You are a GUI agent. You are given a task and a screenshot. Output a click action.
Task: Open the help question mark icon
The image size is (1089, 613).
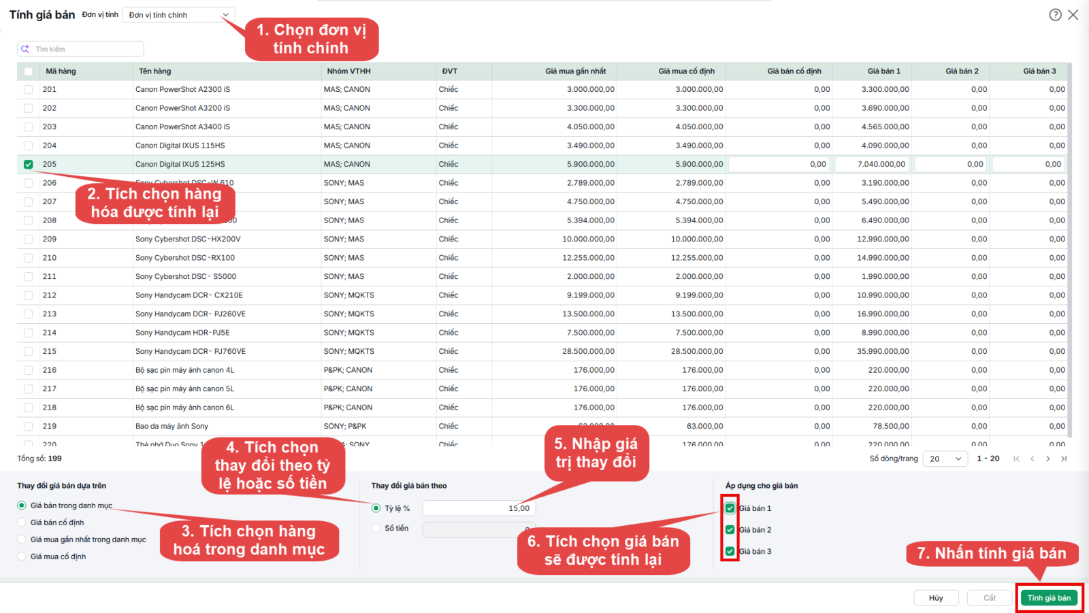[1055, 14]
